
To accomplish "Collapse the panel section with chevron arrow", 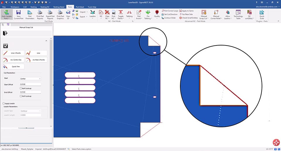I will coord(46,40).
